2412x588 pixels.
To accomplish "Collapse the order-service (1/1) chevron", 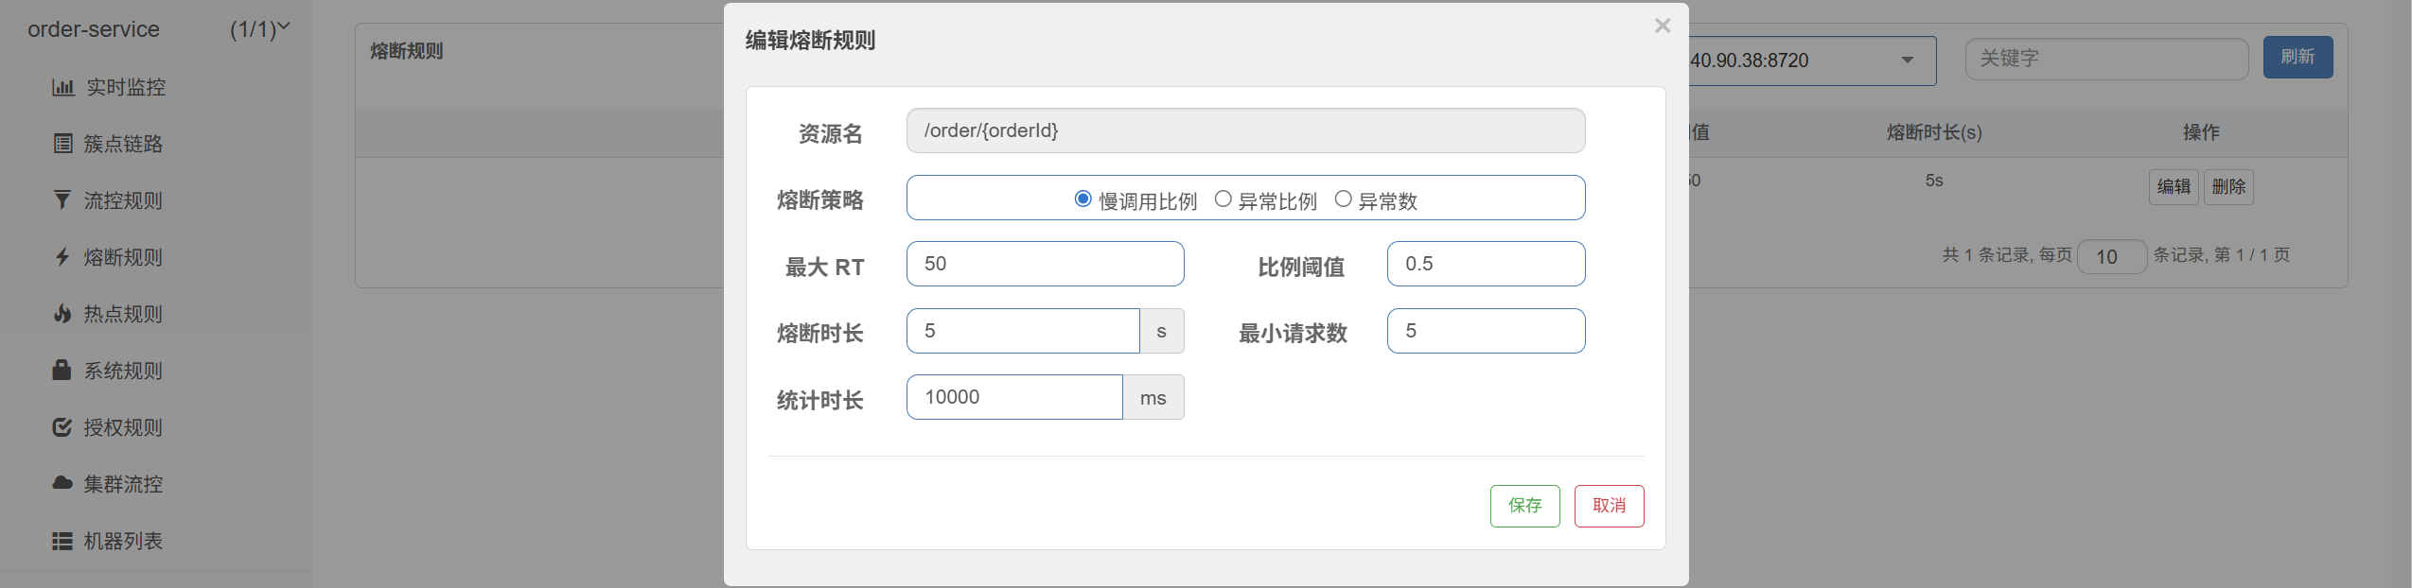I will click(x=283, y=27).
